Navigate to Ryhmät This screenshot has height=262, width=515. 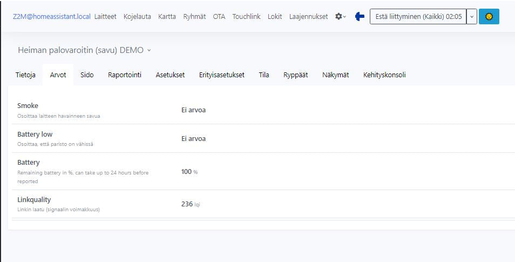tap(194, 16)
